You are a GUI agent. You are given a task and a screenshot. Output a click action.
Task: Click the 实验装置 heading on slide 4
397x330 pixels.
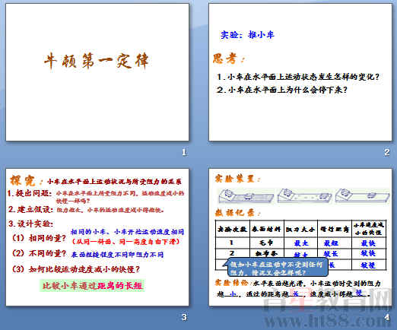[x=237, y=179]
